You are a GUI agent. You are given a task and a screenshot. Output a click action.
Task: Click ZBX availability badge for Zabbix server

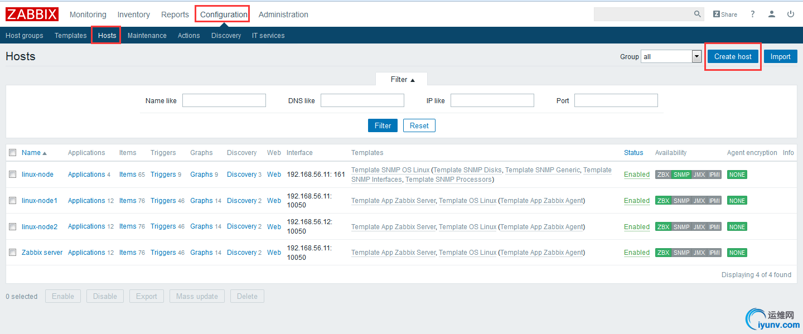pyautogui.click(x=663, y=253)
